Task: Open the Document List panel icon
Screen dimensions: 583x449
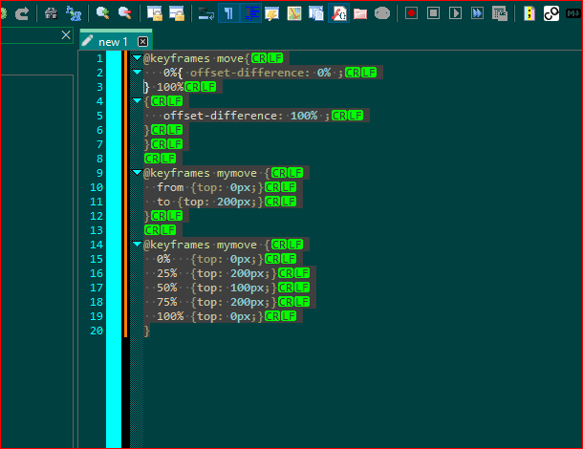Action: (x=316, y=13)
